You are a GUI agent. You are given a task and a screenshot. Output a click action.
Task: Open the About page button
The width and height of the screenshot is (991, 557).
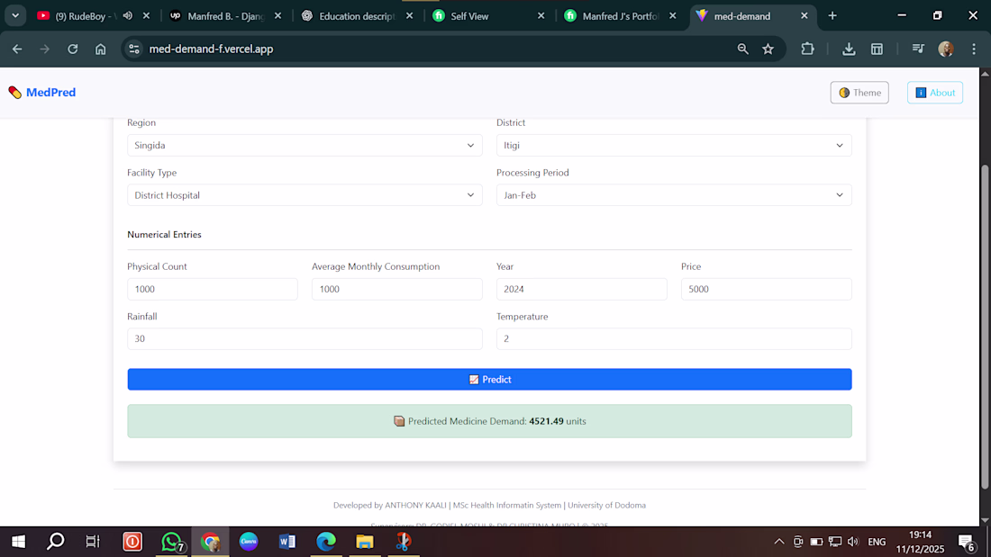tap(935, 93)
